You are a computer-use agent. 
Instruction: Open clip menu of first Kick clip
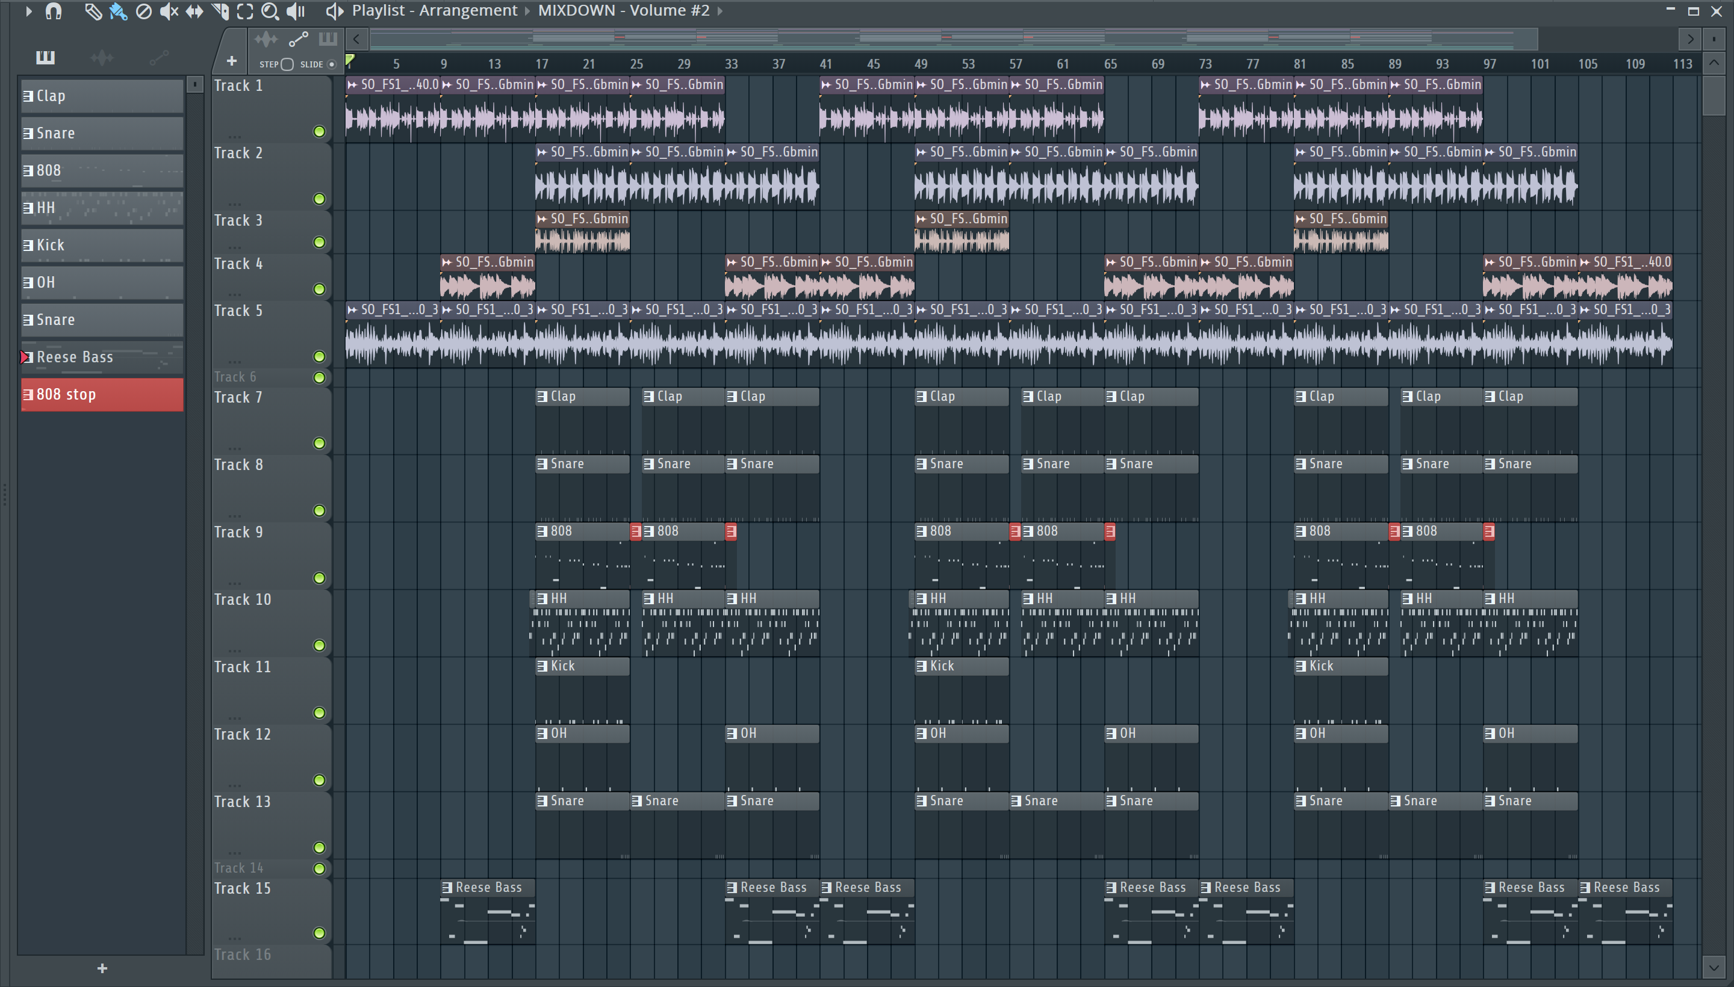[542, 666]
